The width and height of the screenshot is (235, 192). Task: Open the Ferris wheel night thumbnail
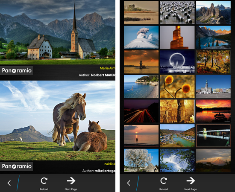pos(177,62)
